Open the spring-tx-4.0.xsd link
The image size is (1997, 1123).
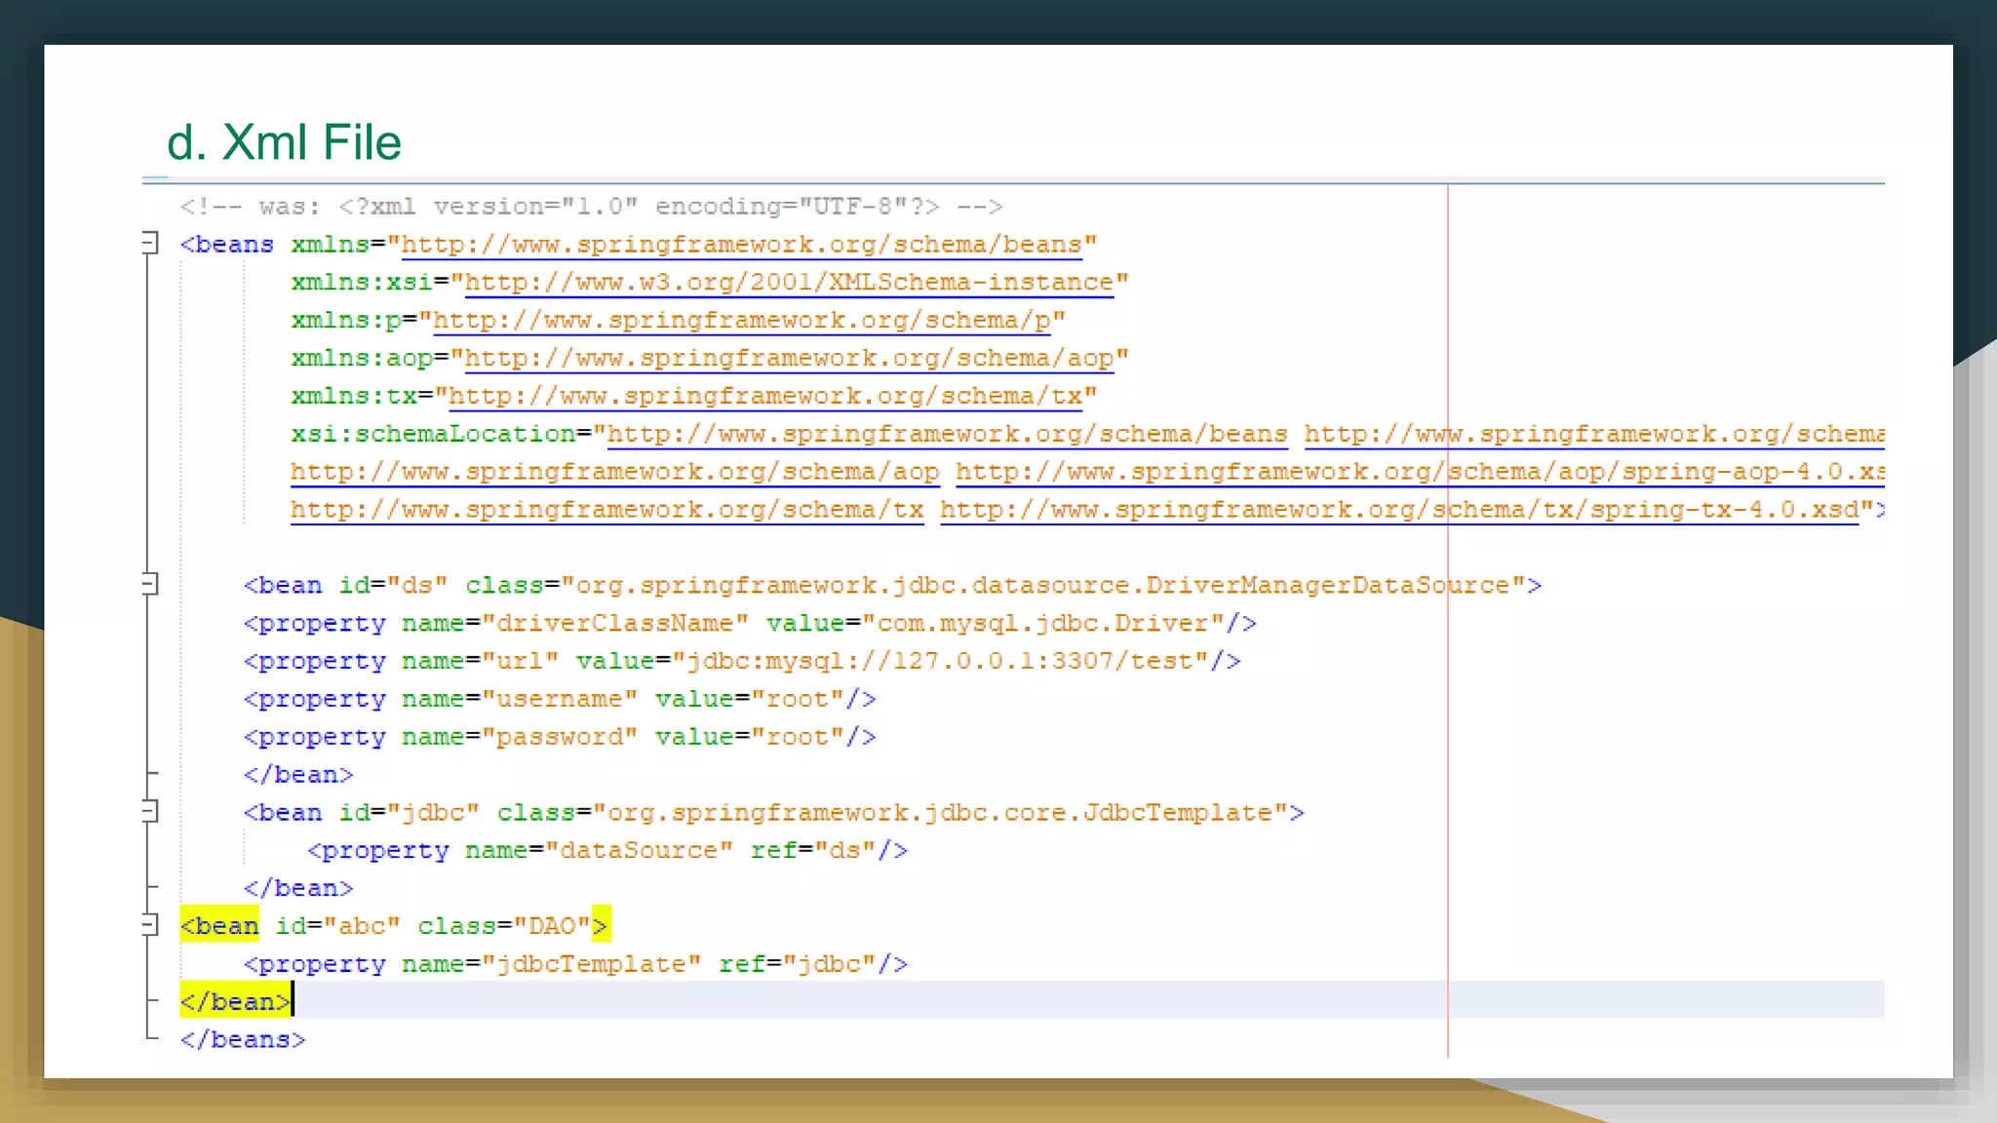(x=1399, y=510)
